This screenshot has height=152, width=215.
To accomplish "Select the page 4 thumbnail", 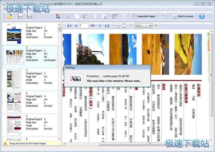I will click(x=14, y=102).
